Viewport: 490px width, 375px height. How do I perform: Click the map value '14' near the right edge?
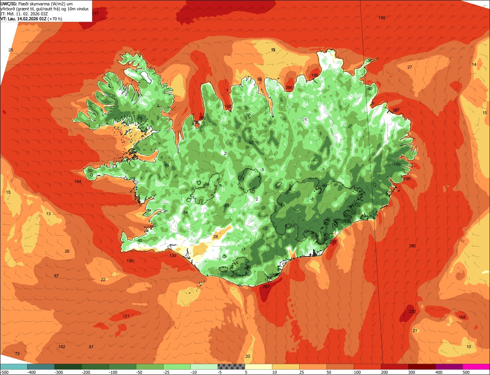[474, 64]
